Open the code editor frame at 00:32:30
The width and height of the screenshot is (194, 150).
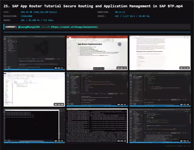(x=160, y=90)
